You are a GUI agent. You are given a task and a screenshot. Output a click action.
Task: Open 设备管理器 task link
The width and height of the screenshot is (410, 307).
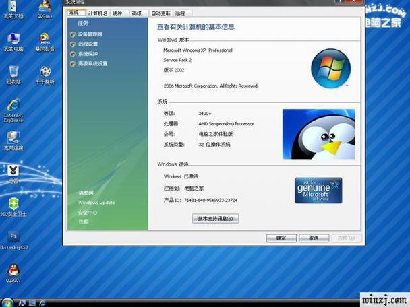pyautogui.click(x=90, y=34)
